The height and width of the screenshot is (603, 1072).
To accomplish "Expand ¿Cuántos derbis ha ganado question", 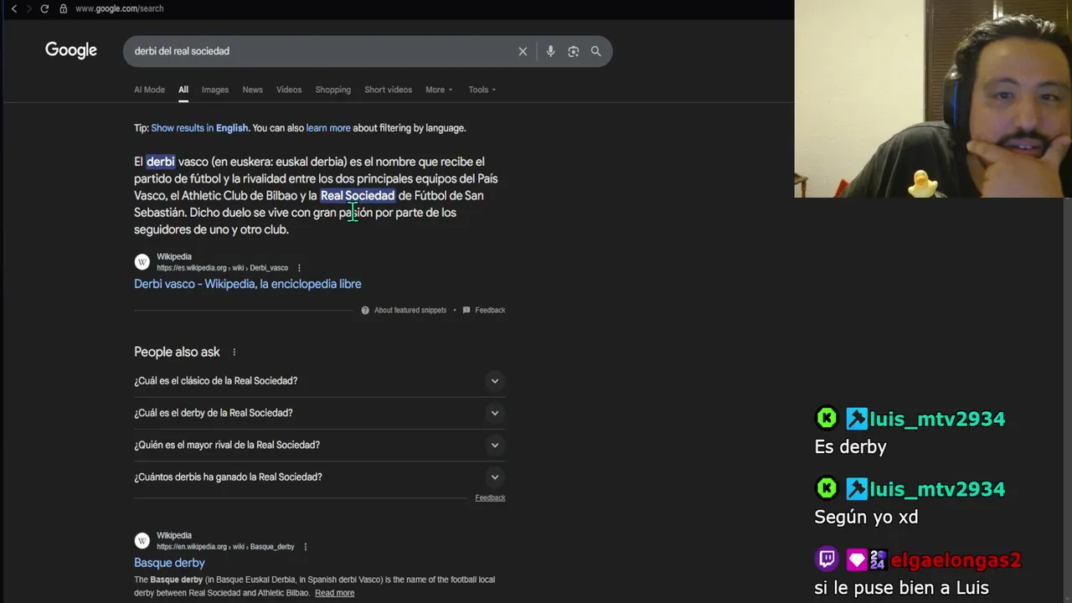I will click(x=319, y=477).
